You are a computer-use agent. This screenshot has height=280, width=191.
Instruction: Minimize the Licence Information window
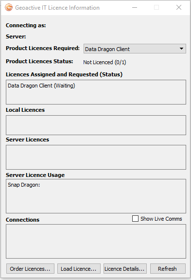135,7
